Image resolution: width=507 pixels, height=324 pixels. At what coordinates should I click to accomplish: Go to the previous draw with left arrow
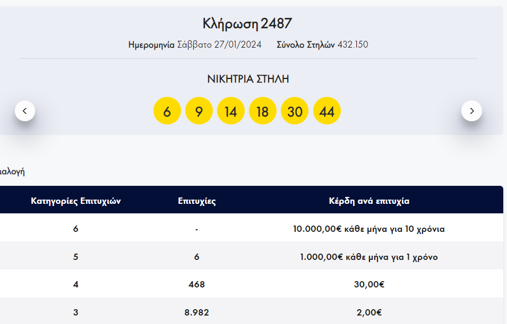25,111
